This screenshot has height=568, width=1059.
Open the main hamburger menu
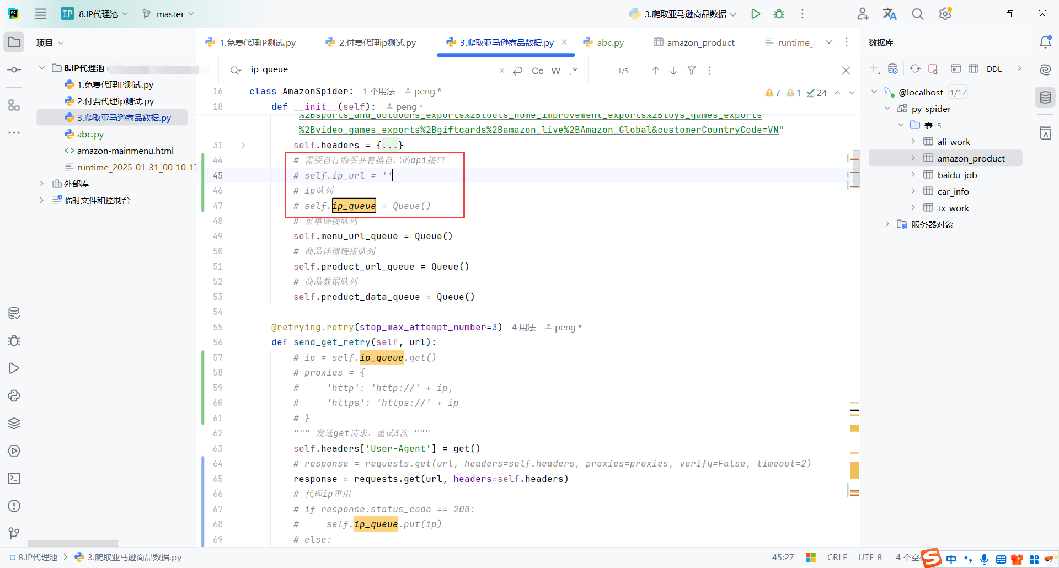(41, 14)
